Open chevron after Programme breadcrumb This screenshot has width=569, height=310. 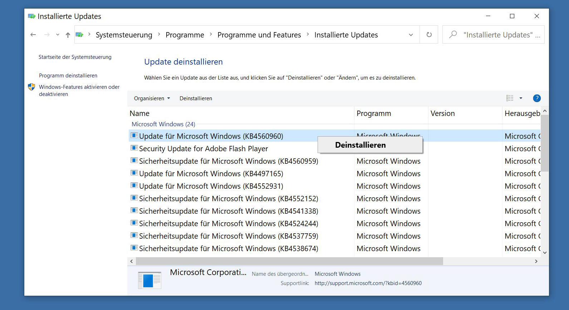211,35
